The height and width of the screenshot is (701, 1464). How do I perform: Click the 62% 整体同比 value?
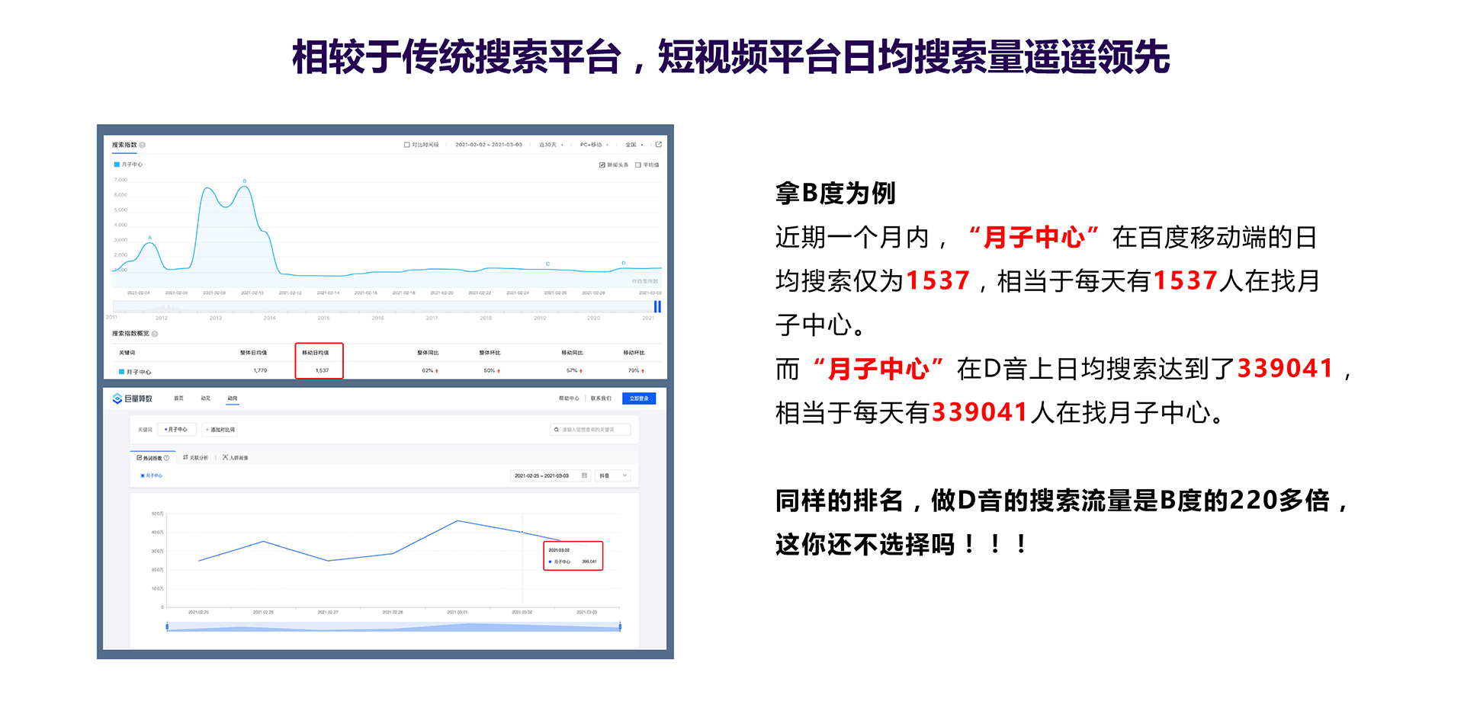pyautogui.click(x=430, y=371)
